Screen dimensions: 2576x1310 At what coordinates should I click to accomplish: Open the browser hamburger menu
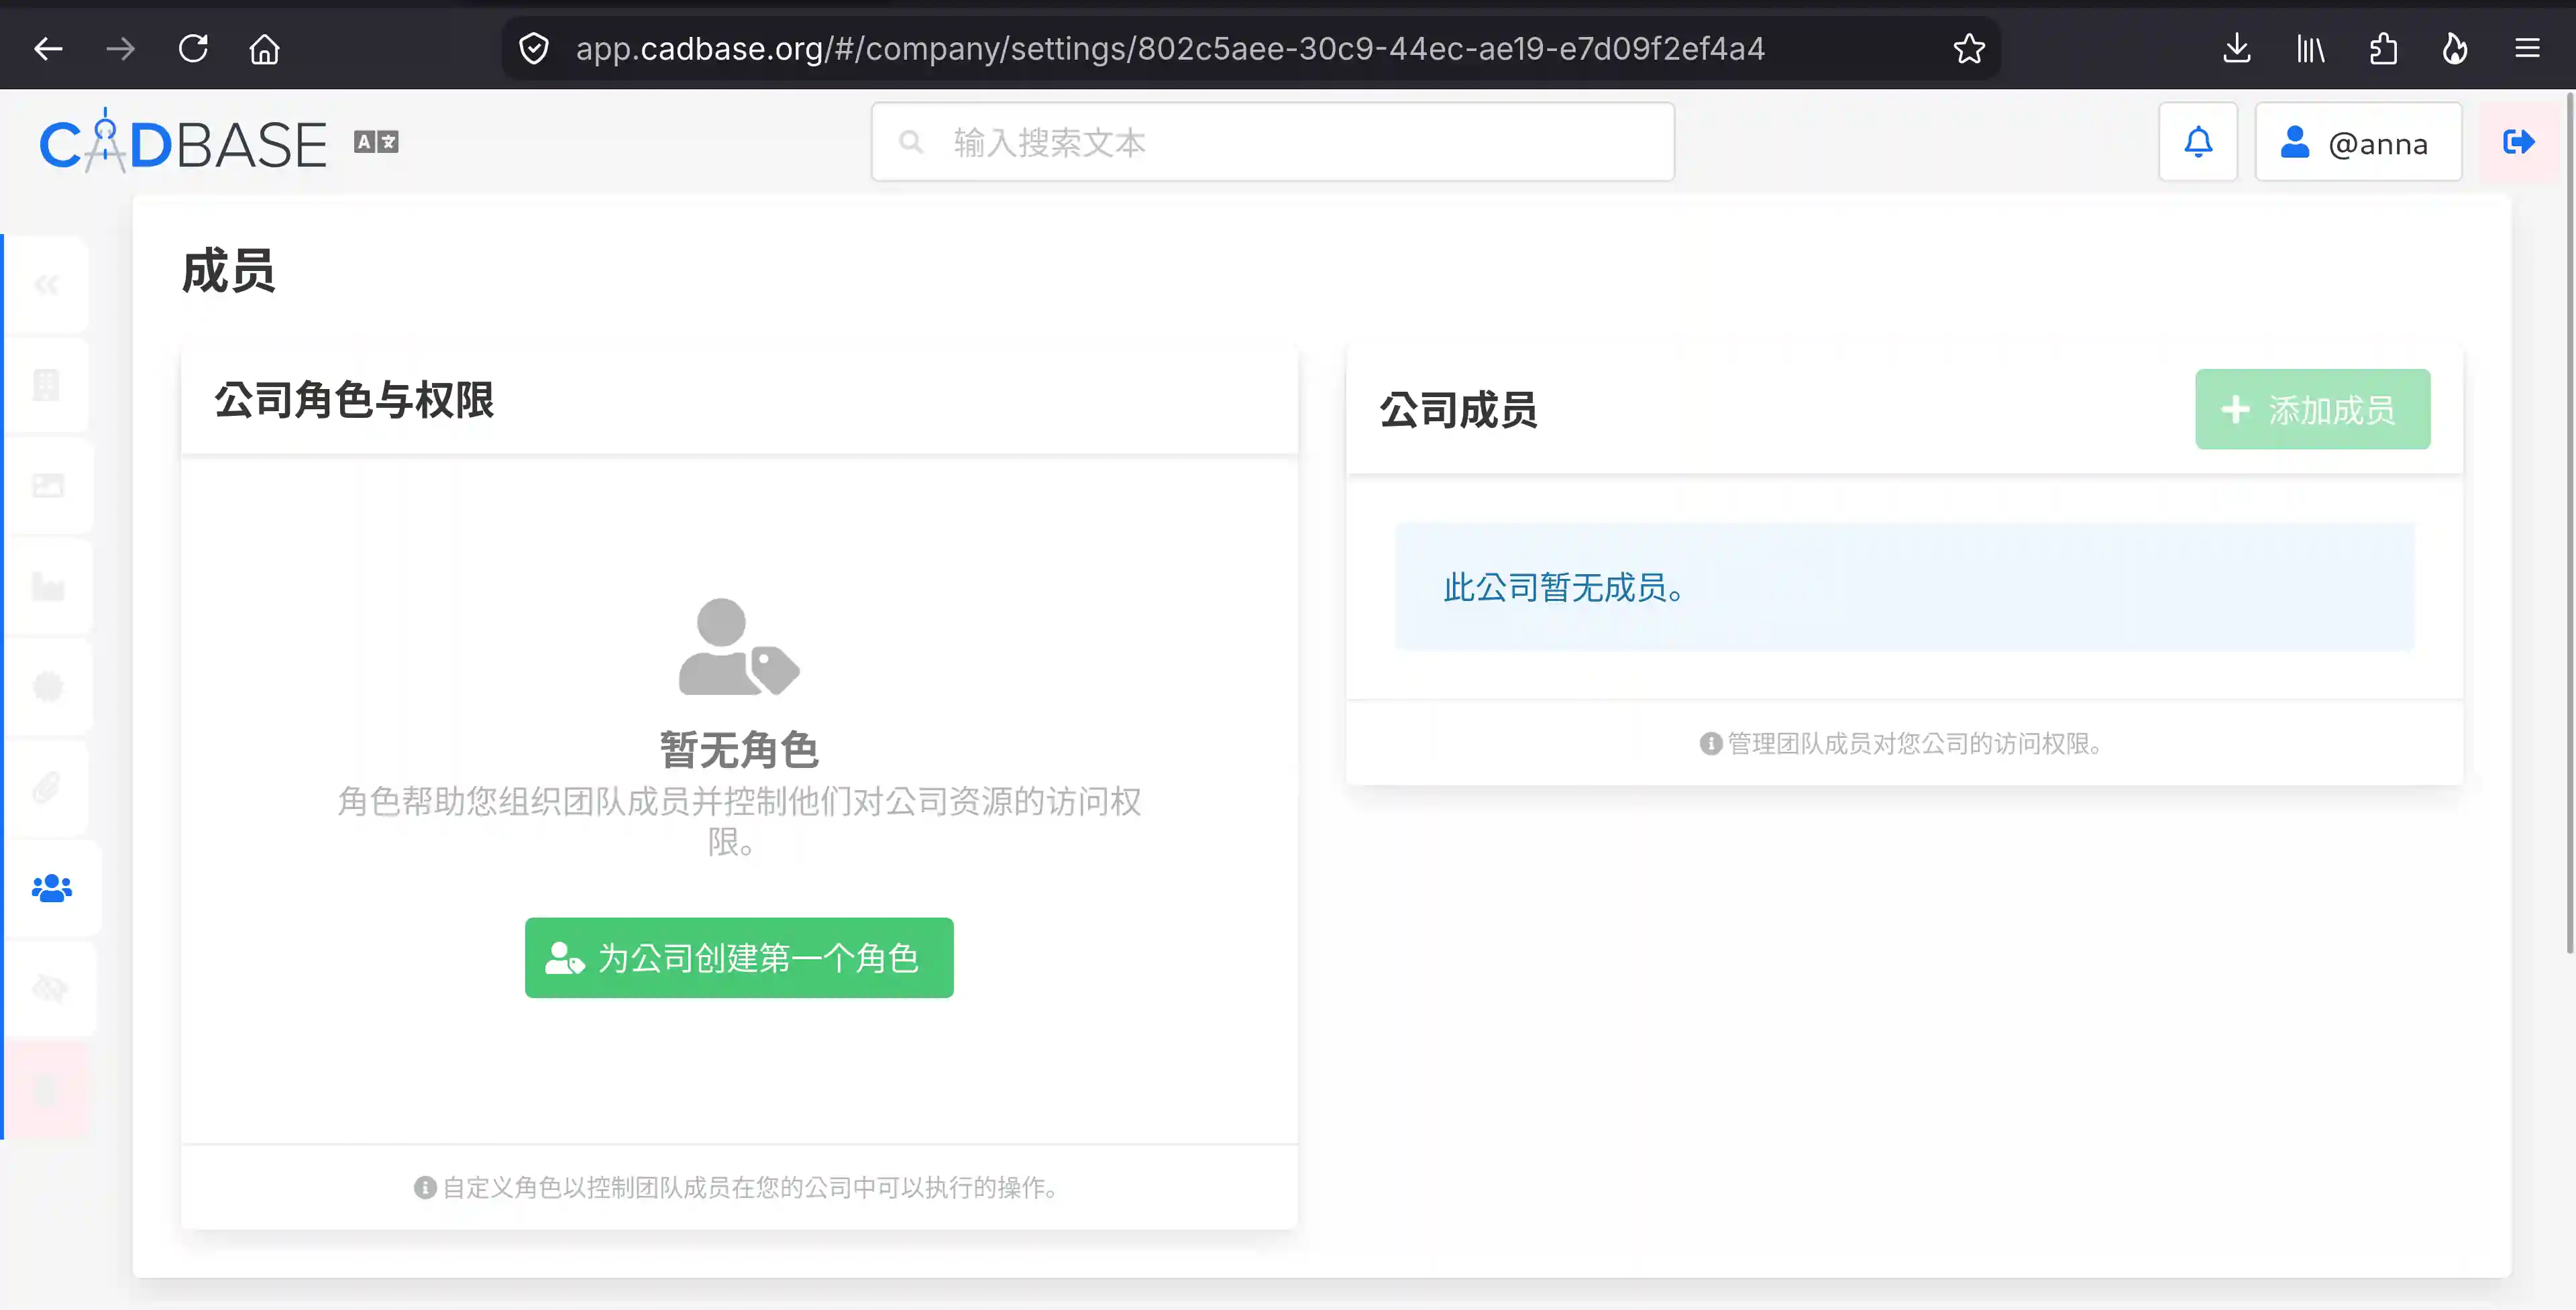2527,48
